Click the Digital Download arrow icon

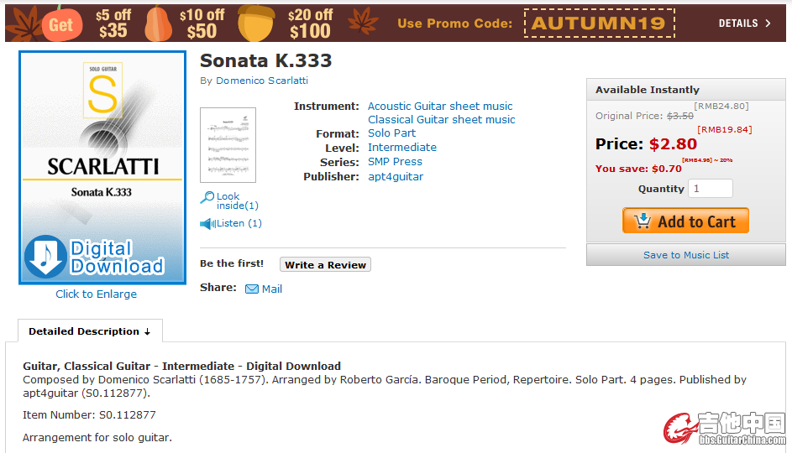[45, 256]
